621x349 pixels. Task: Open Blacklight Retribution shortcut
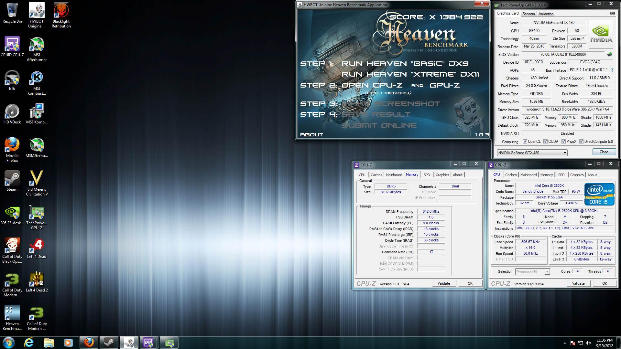click(61, 16)
